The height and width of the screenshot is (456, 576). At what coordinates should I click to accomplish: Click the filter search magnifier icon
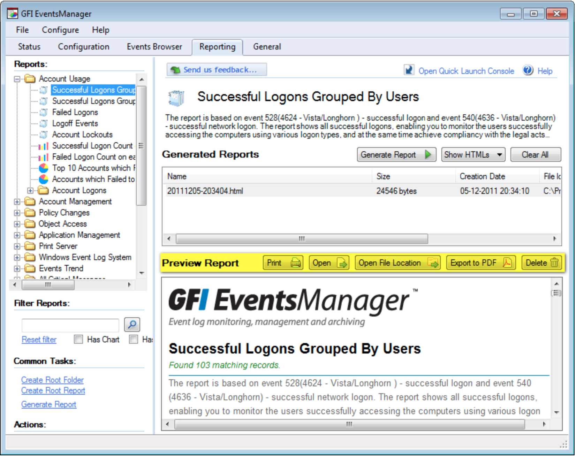point(132,325)
